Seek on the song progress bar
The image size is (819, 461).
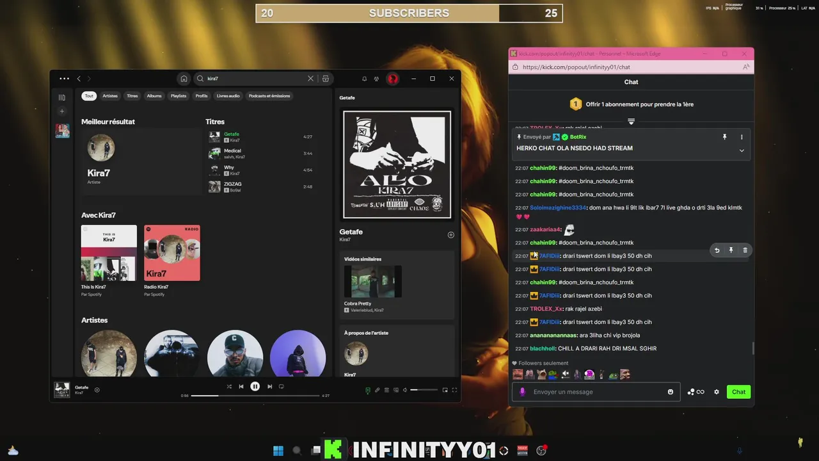click(255, 396)
